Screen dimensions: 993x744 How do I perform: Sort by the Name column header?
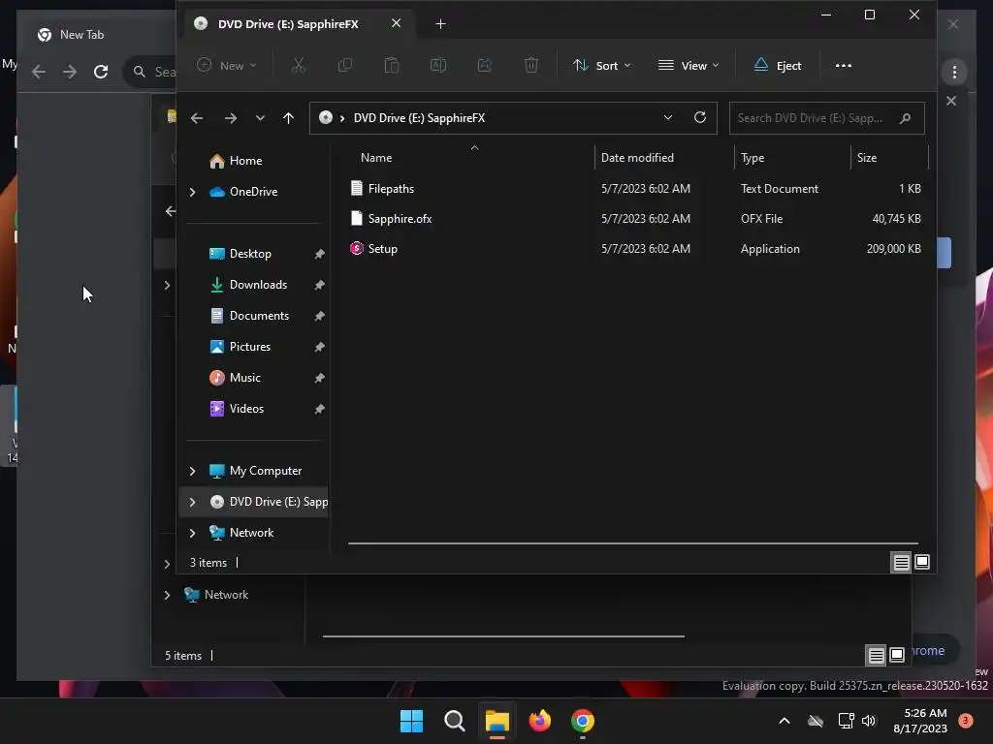pyautogui.click(x=376, y=158)
